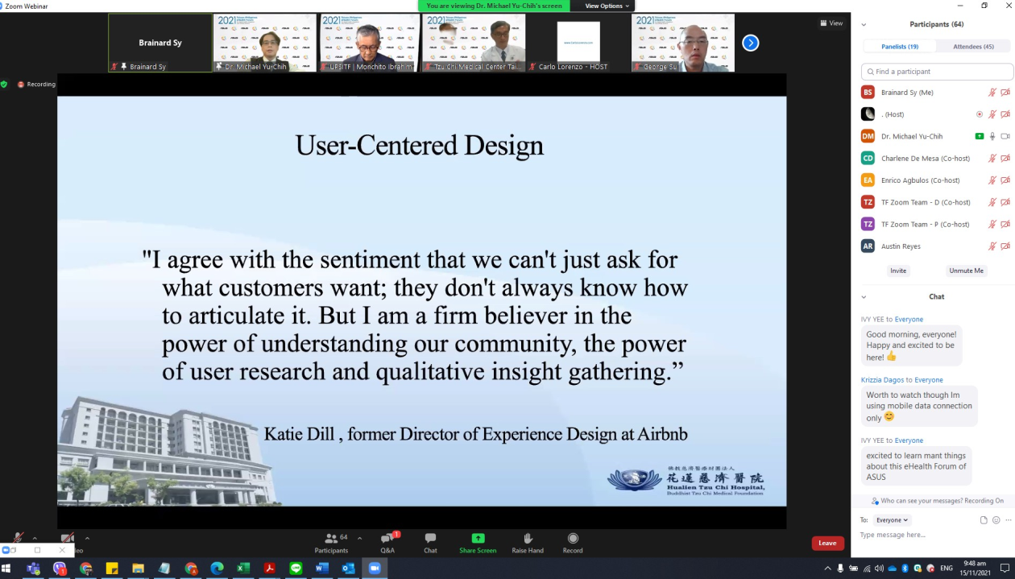The width and height of the screenshot is (1015, 579).
Task: Switch to the Attendees (45) tab
Action: [973, 47]
